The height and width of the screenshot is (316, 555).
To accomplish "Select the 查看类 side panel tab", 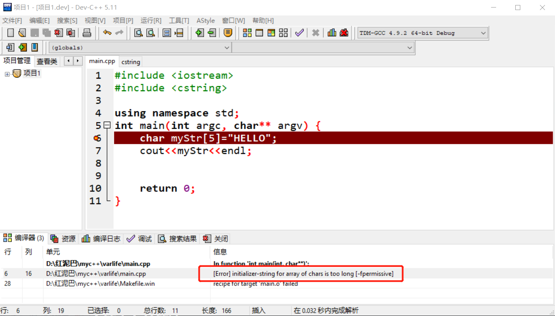I will point(47,61).
